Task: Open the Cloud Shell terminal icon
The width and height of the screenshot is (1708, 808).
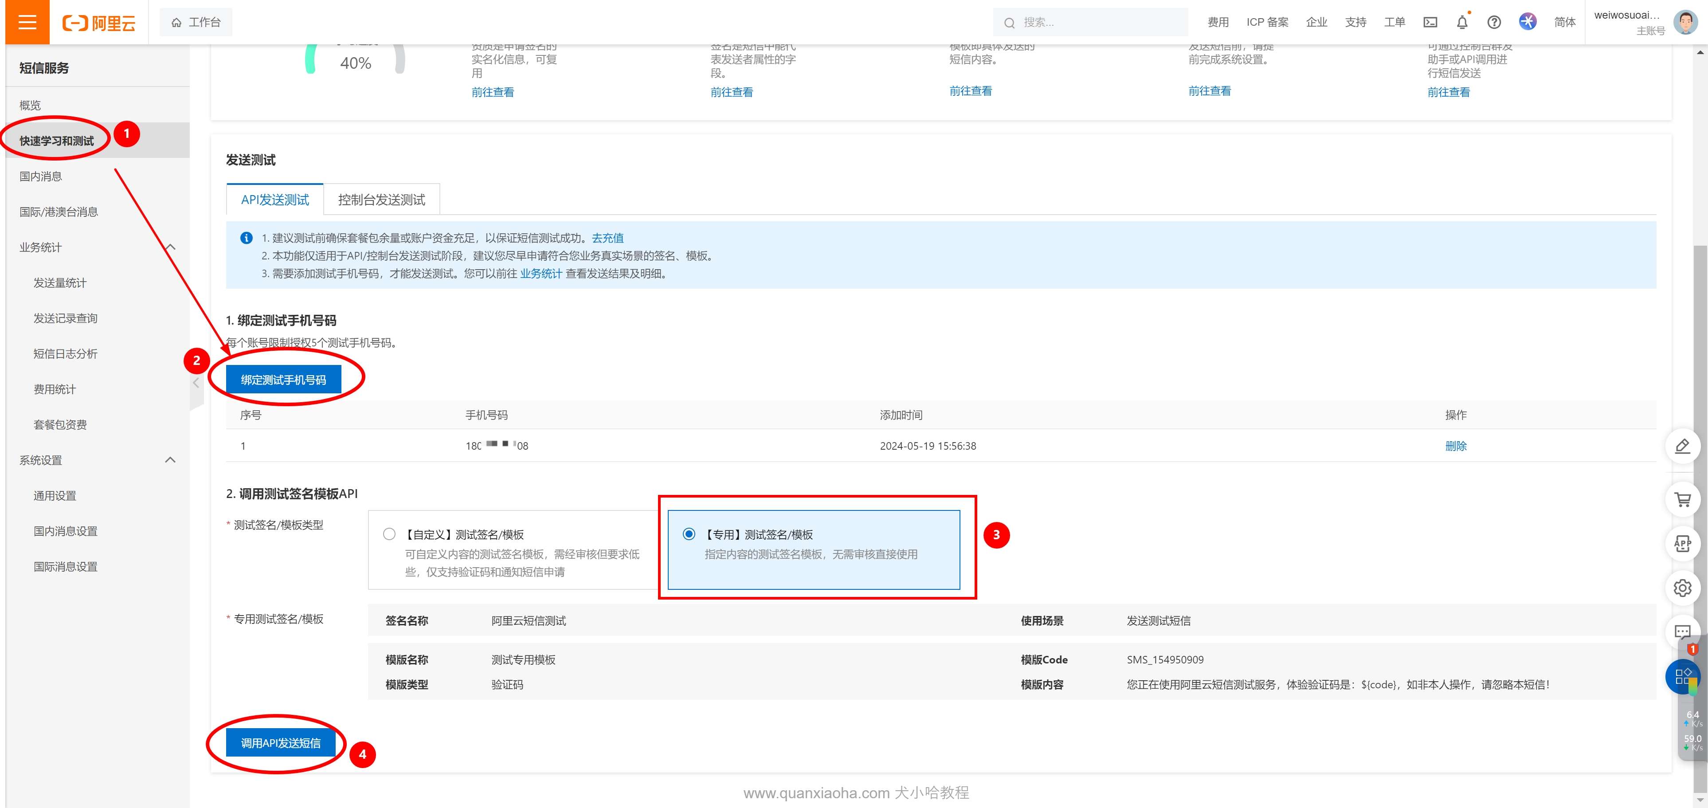Action: pos(1430,22)
